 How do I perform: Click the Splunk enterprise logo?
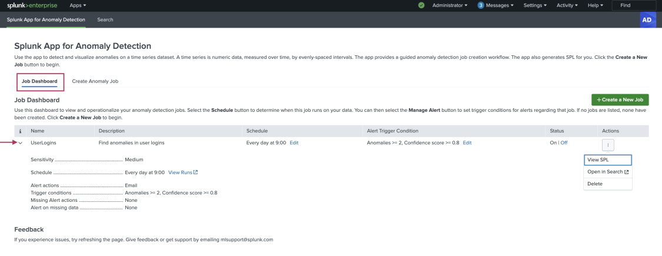click(x=32, y=5)
